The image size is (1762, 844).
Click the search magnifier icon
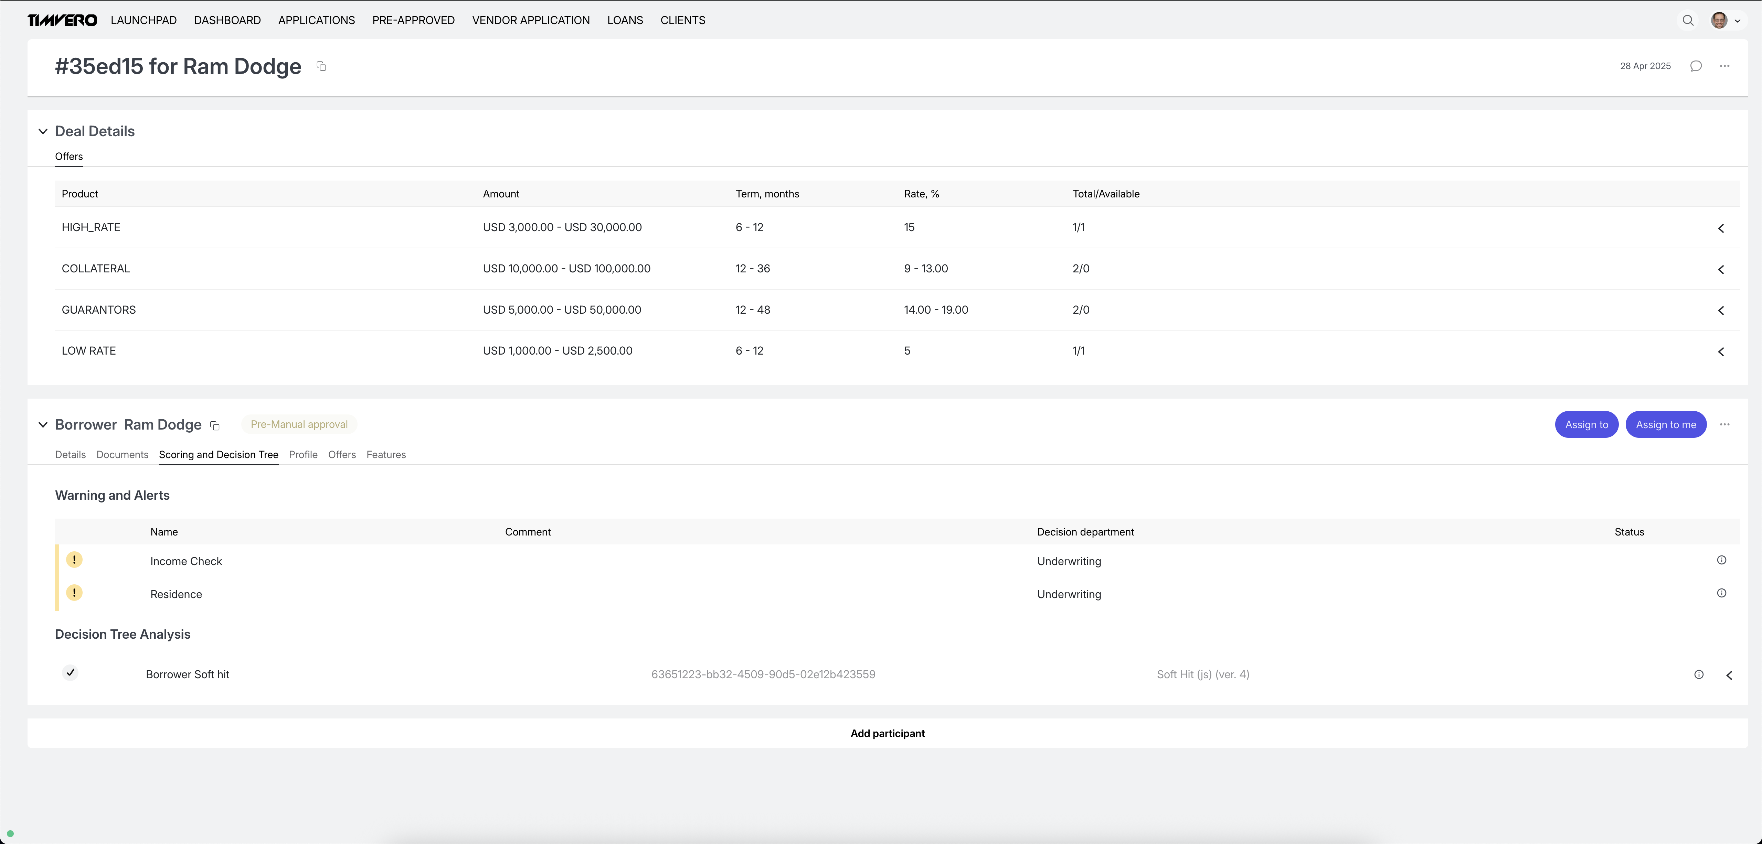(x=1687, y=21)
